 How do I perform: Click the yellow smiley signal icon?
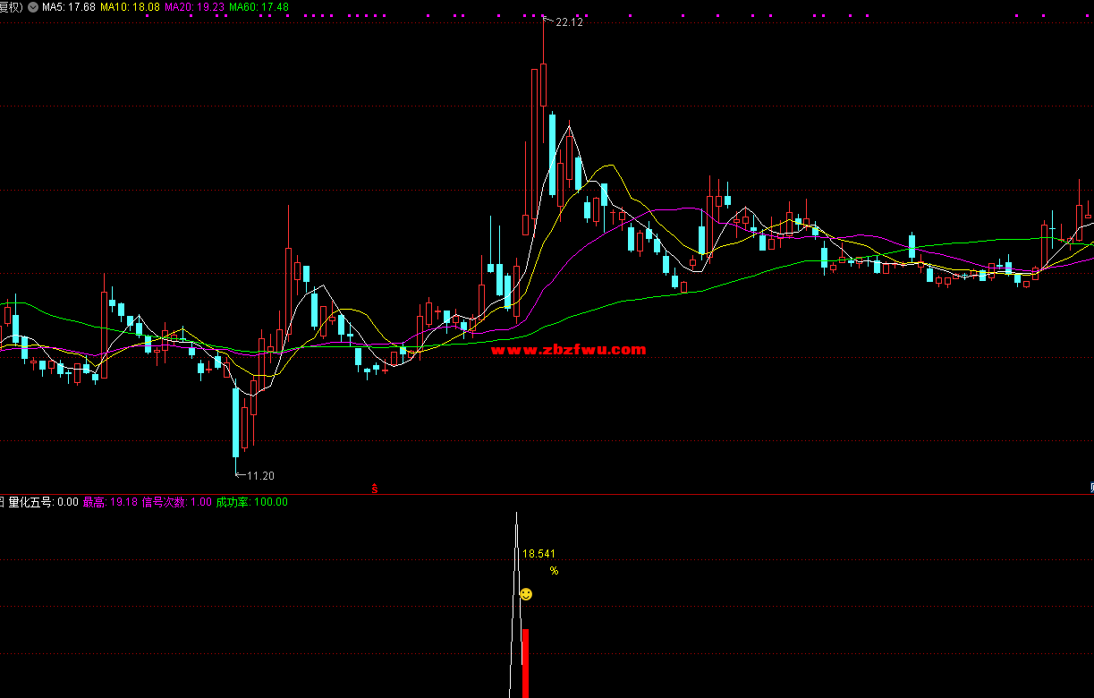tap(526, 594)
